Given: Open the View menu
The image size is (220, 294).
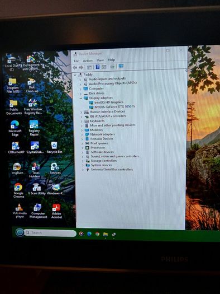Looking at the screenshot, I should [100, 60].
